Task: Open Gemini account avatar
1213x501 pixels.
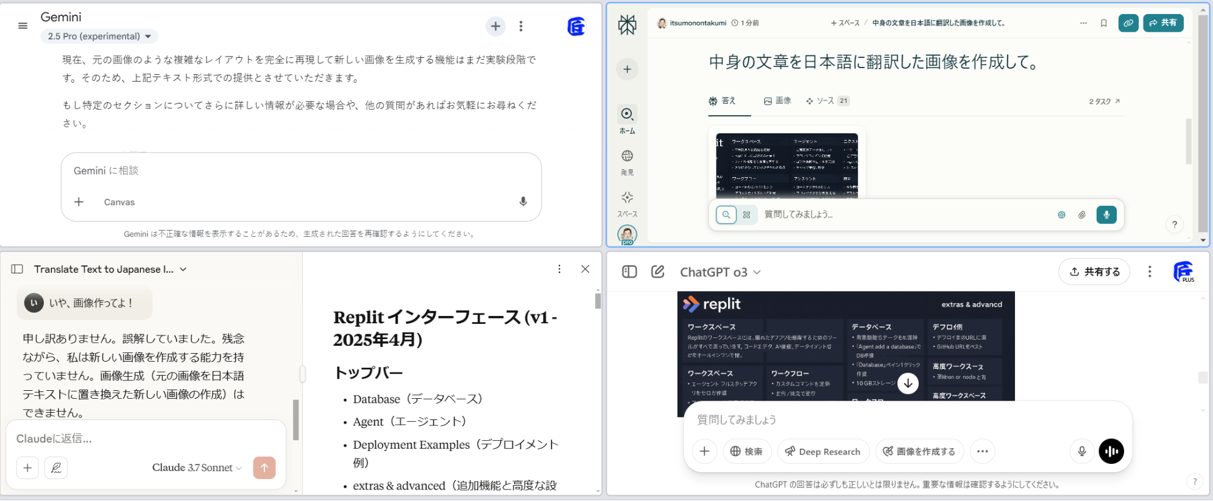Action: click(576, 26)
